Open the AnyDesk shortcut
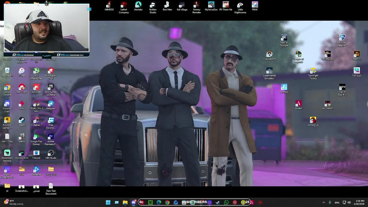 click(x=36, y=89)
